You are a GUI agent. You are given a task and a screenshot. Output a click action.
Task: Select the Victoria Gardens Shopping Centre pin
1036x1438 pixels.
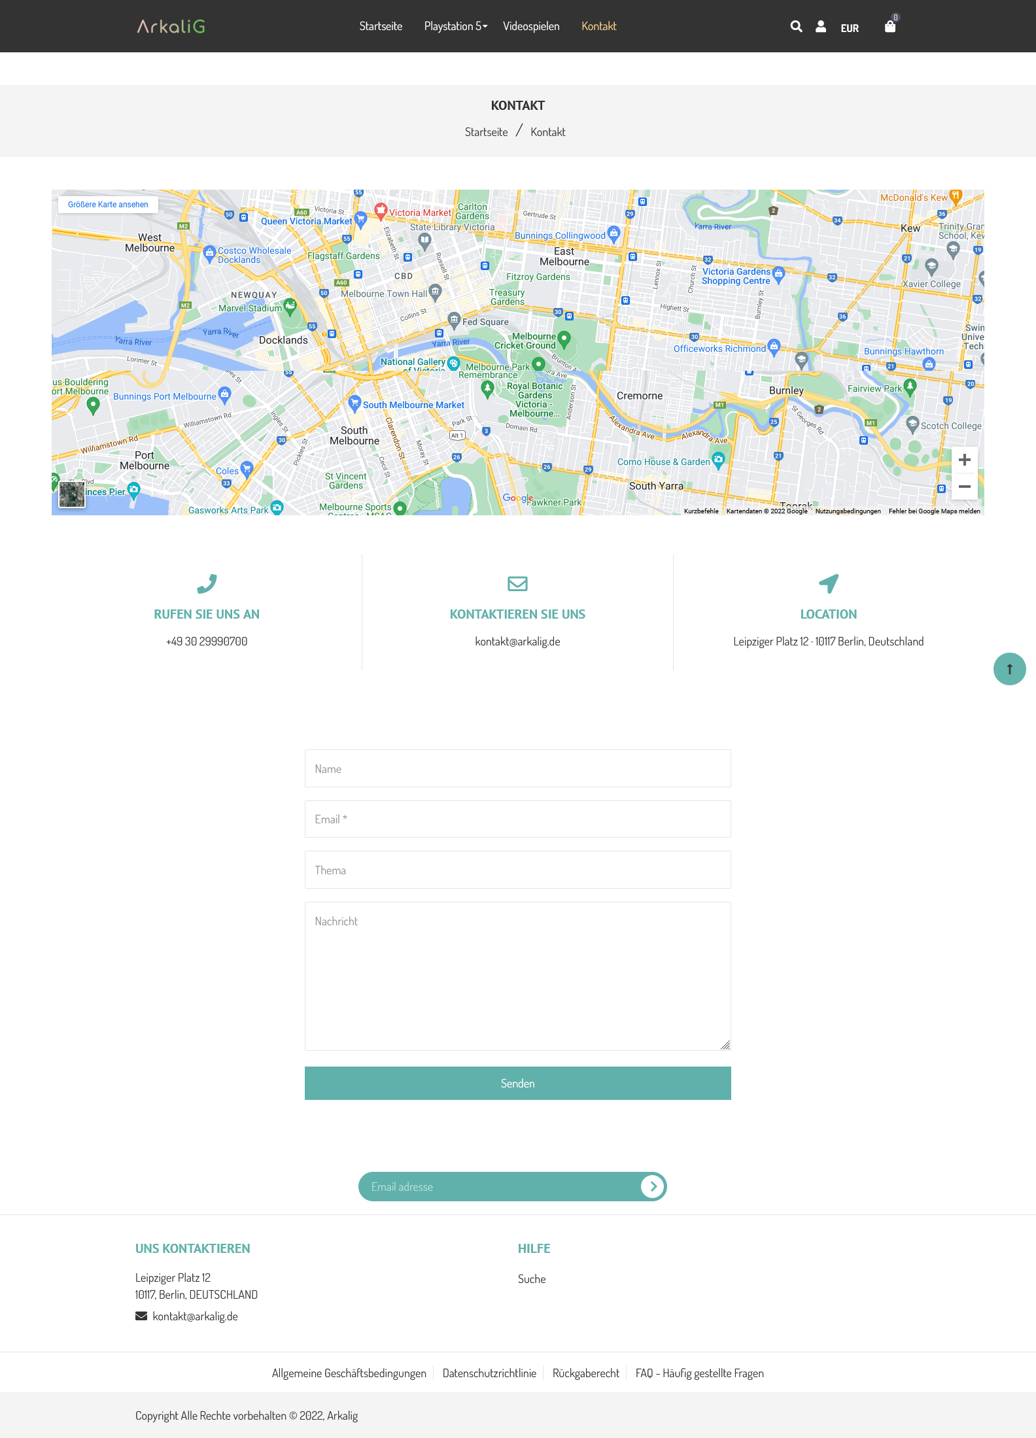[x=778, y=275]
